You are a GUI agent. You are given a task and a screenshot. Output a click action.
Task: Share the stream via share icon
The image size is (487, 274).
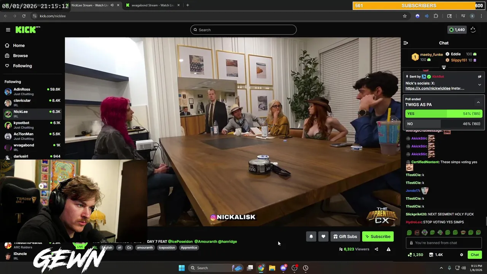[376, 249]
